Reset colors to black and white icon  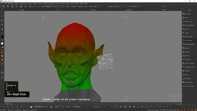[x=2, y=47]
